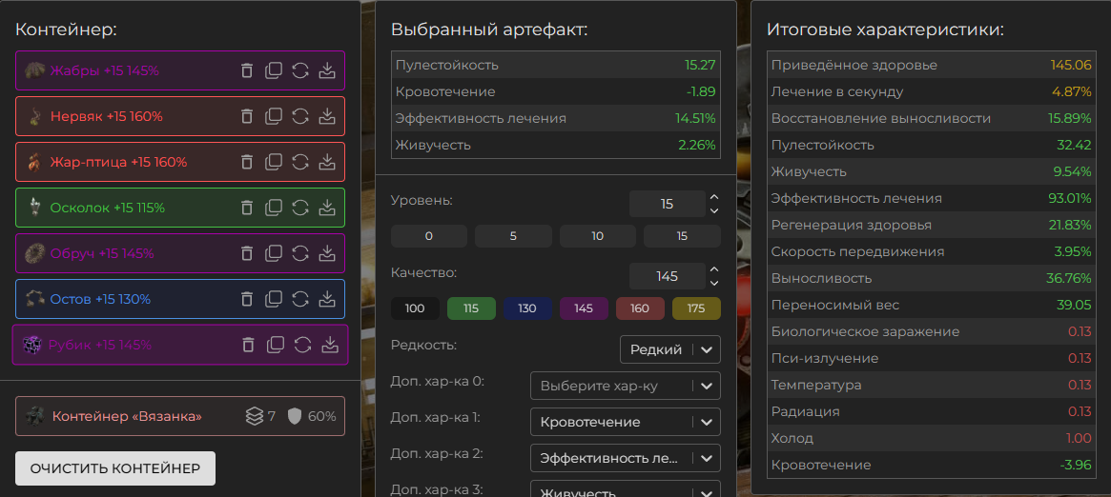The width and height of the screenshot is (1111, 497).
Task: Delete the Нервяк artifact
Action: pyautogui.click(x=247, y=117)
